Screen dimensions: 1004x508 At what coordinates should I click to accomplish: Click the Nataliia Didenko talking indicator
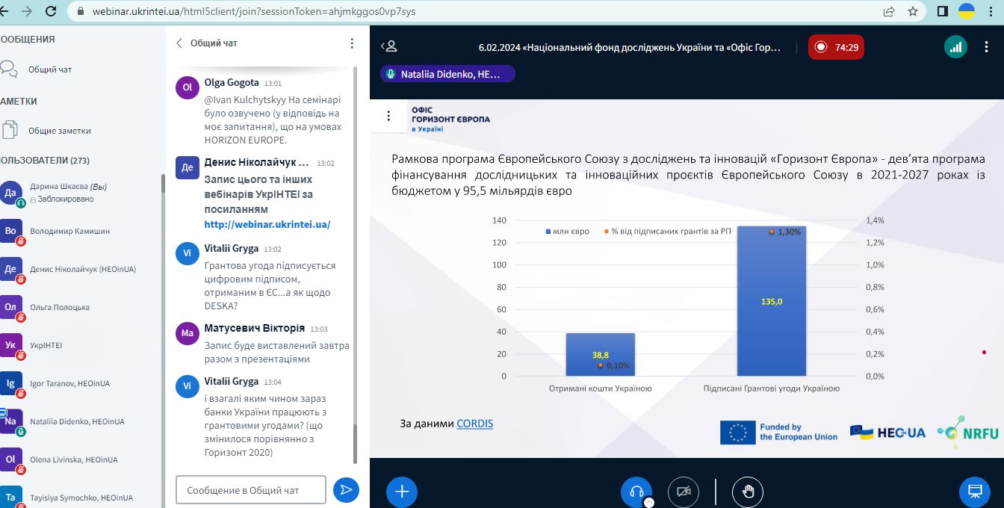447,74
